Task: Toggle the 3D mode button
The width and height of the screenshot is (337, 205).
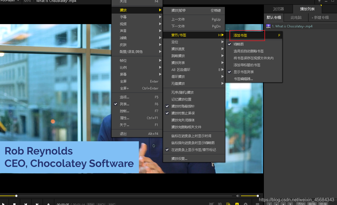Action: (x=220, y=204)
